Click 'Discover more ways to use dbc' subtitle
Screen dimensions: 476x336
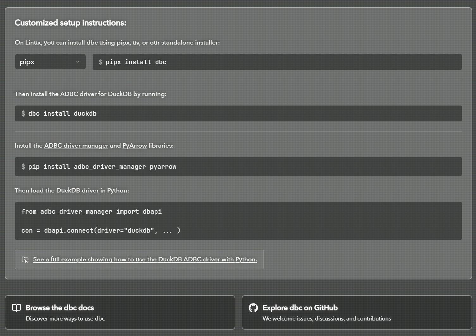click(65, 319)
